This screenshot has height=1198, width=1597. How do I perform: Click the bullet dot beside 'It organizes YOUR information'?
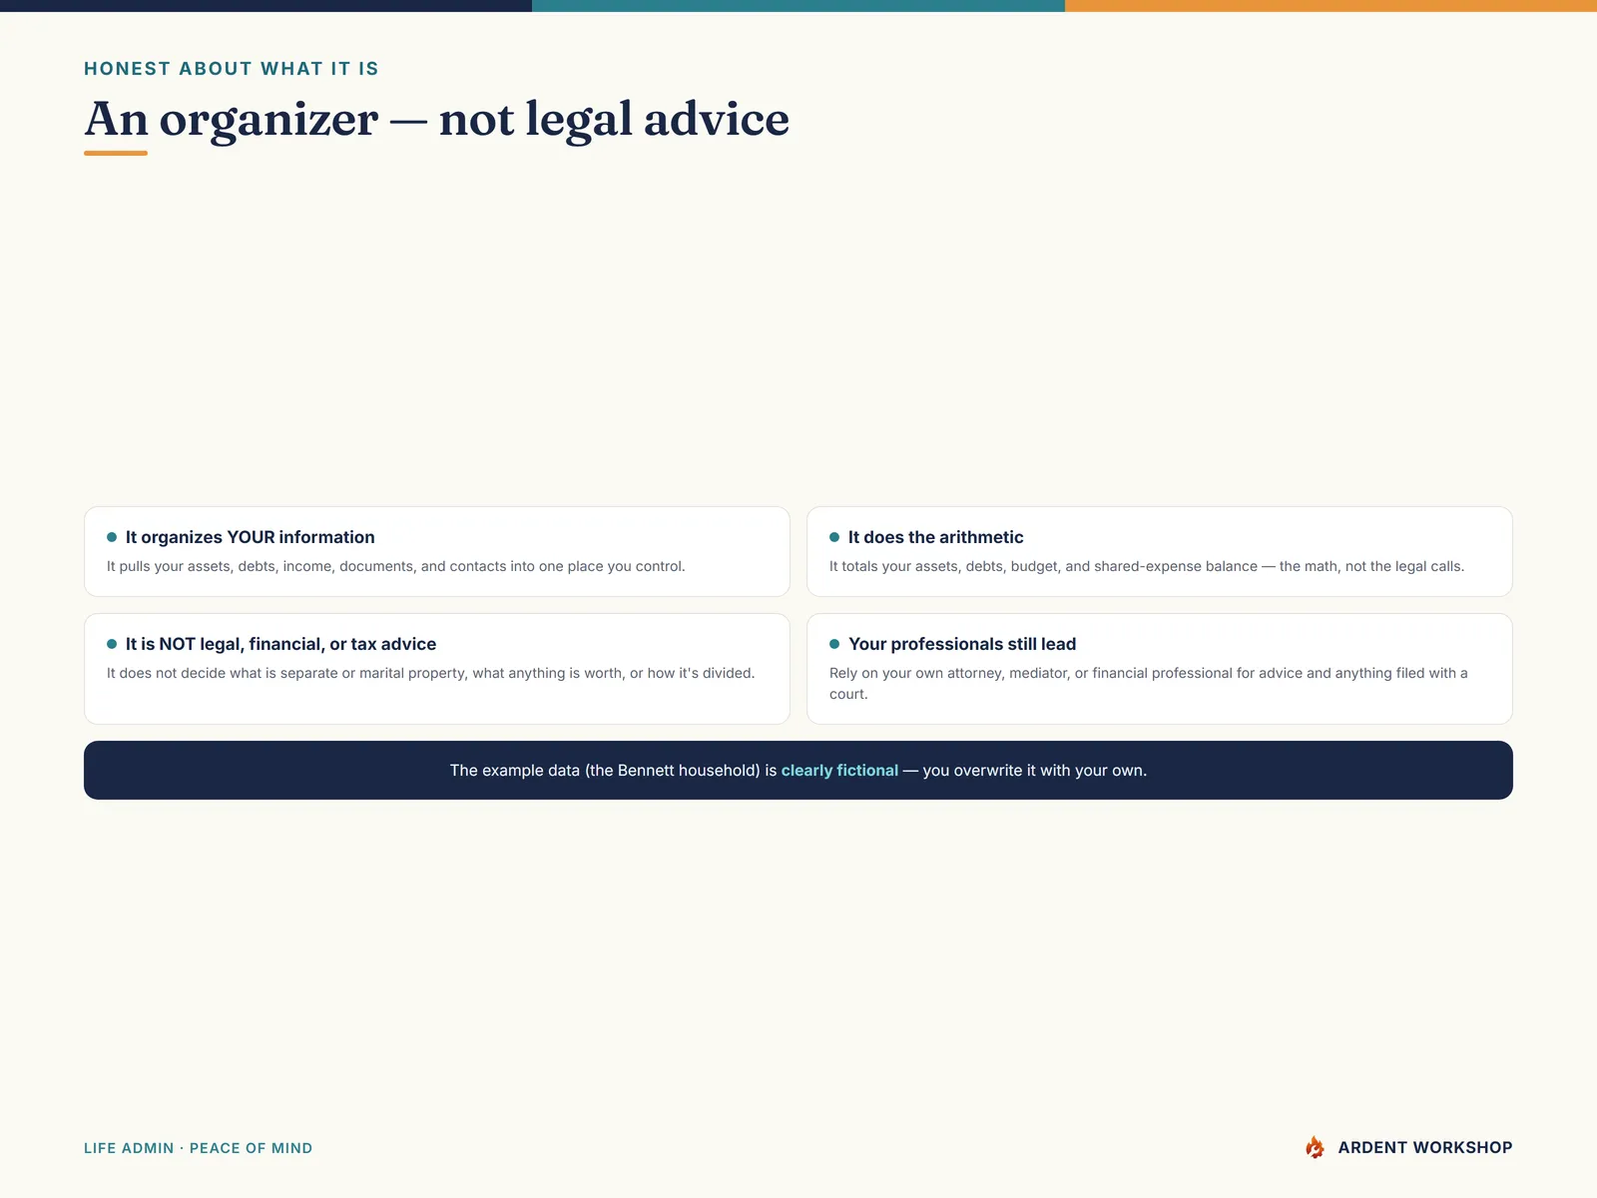pyautogui.click(x=112, y=537)
